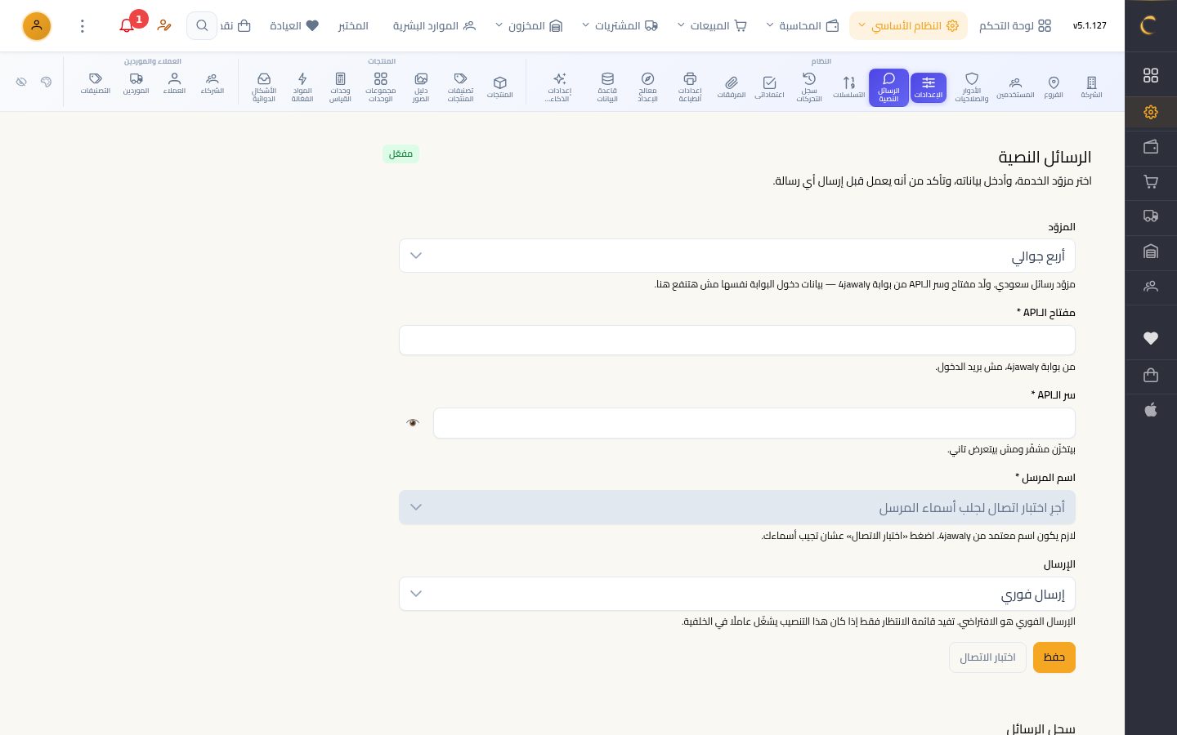This screenshot has width=1177, height=735.
Task: Open المواد الفعالة lightning bolt icon
Action: click(302, 87)
